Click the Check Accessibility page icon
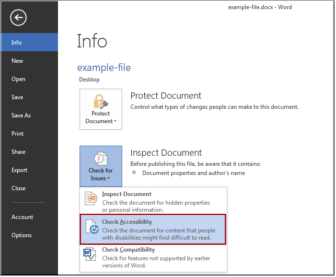Screen dimensions: 336x277 pos(91,227)
